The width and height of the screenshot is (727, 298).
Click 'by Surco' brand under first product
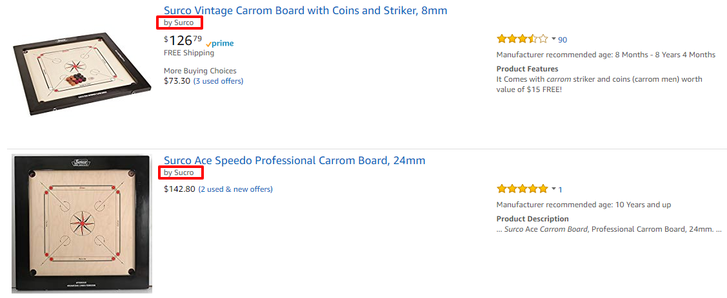pyautogui.click(x=179, y=23)
